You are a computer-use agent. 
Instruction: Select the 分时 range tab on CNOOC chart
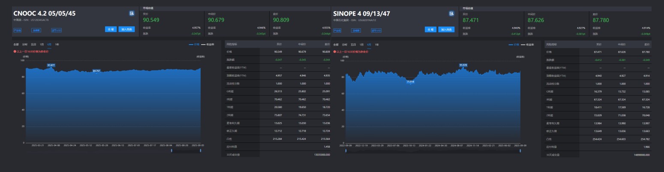tap(25, 45)
